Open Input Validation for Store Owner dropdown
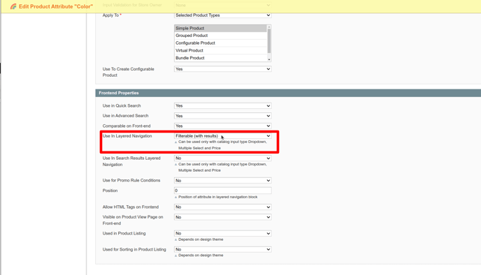 223,5
